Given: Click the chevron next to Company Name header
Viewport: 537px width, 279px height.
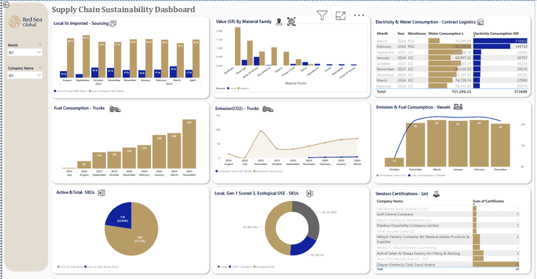Looking at the screenshot, I should [x=40, y=68].
